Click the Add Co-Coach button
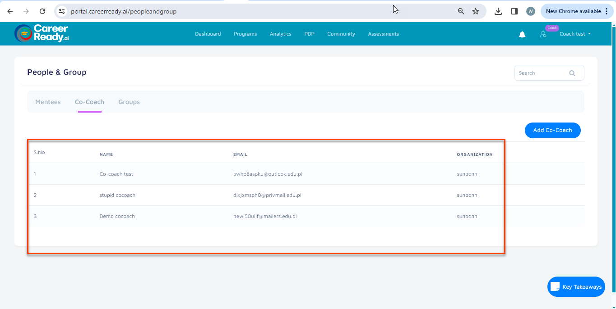 552,130
